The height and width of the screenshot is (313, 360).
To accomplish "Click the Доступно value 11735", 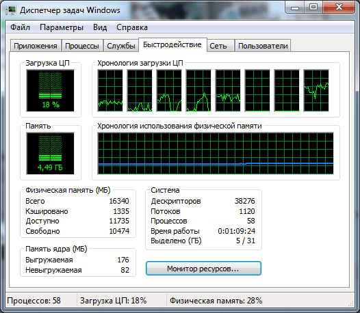I will [x=119, y=221].
